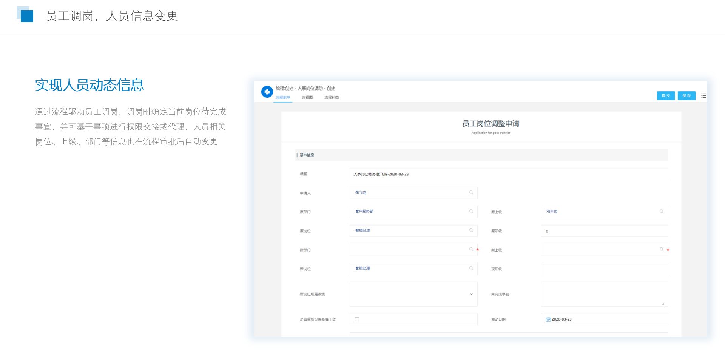Expand the 新岗位所属条线 dropdown

471,294
